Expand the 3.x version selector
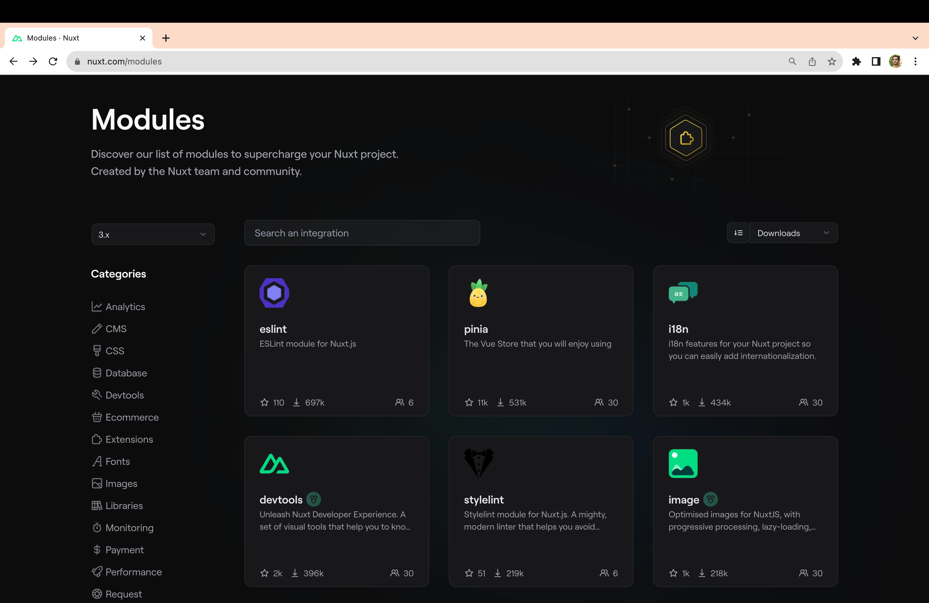Viewport: 929px width, 603px height. [x=153, y=234]
